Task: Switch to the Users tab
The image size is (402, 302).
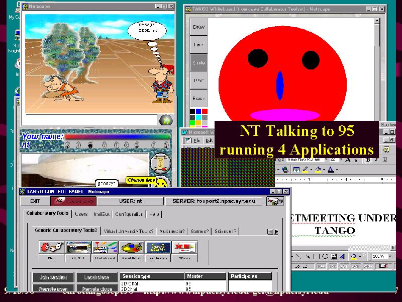Action: click(81, 214)
